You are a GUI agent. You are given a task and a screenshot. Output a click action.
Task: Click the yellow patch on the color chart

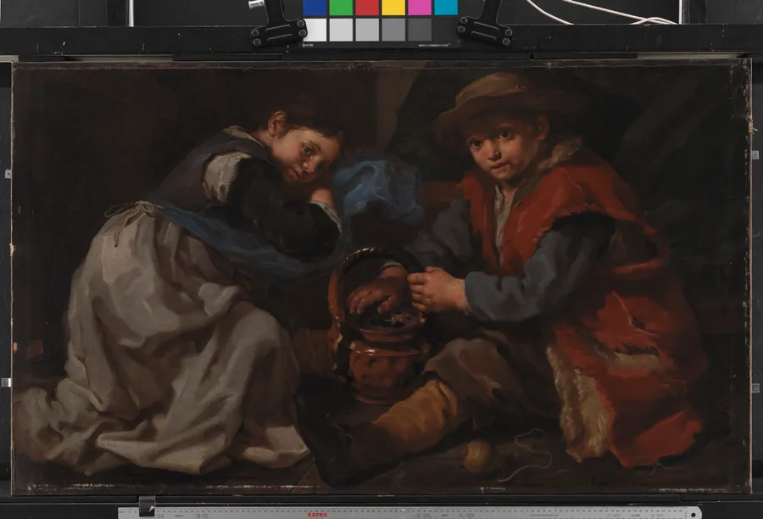[393, 8]
